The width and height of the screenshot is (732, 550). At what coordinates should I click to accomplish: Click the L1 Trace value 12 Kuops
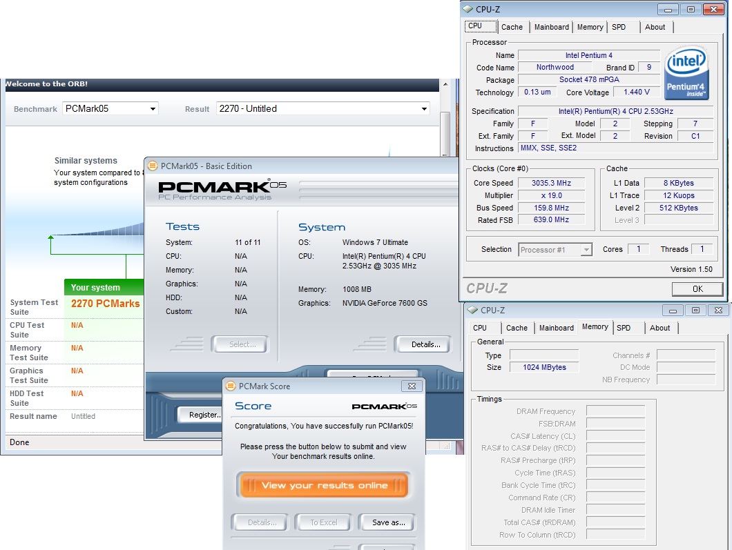pos(678,195)
